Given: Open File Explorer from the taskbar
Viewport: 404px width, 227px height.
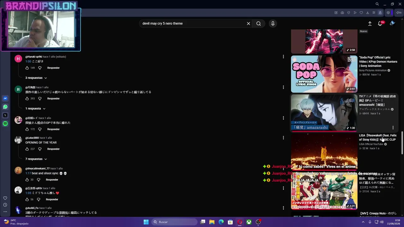Looking at the screenshot, I should click(x=212, y=222).
